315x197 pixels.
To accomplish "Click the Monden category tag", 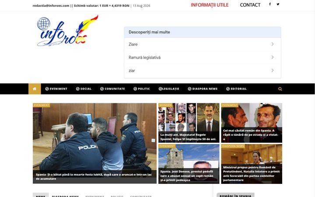I will pyautogui.click(x=165, y=105).
